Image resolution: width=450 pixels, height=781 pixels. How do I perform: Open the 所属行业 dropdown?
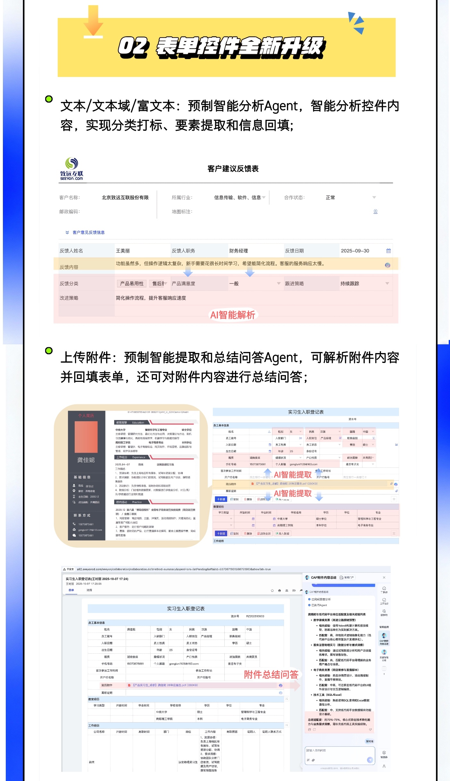tap(263, 197)
